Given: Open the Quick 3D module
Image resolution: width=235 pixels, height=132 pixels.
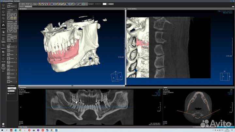Looking at the screenshot, I should pos(3,46).
